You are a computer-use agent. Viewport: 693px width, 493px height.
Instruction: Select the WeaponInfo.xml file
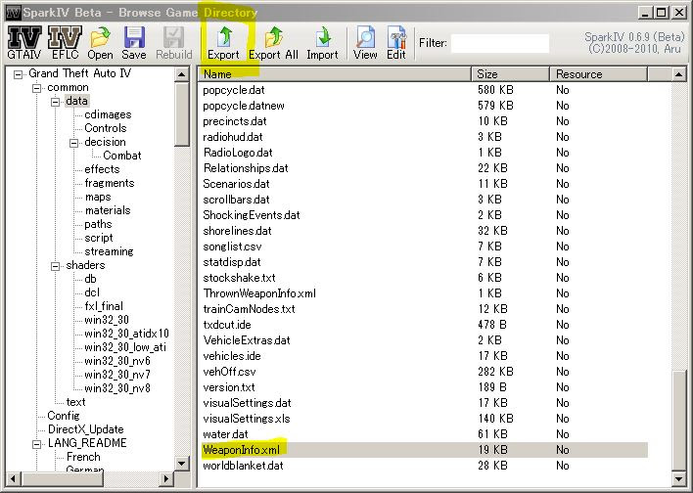241,450
